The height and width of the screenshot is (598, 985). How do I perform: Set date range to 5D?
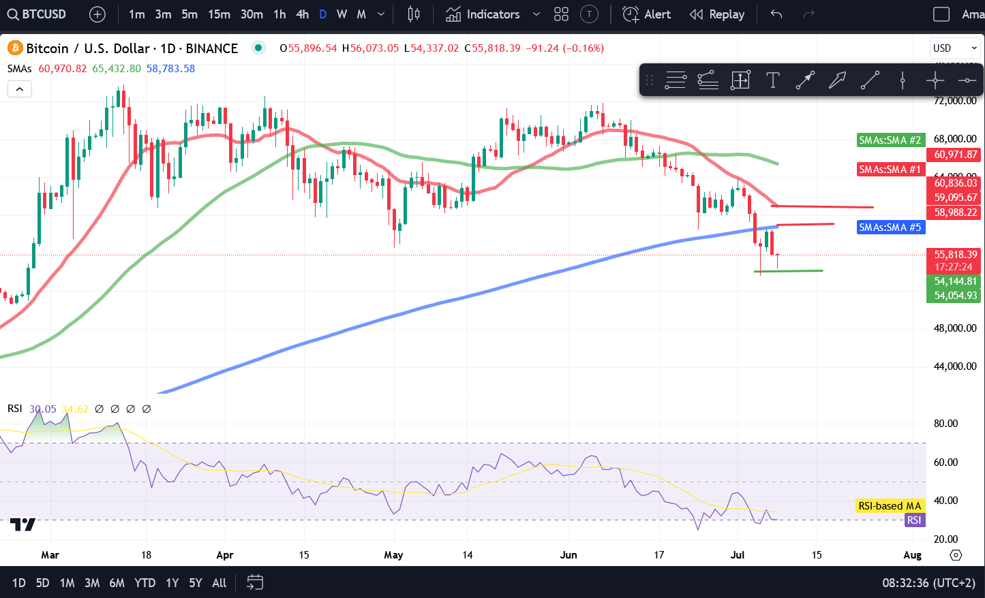pos(42,583)
